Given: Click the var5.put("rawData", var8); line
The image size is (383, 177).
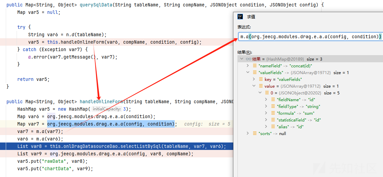Looking at the screenshot, I should [x=52, y=161].
